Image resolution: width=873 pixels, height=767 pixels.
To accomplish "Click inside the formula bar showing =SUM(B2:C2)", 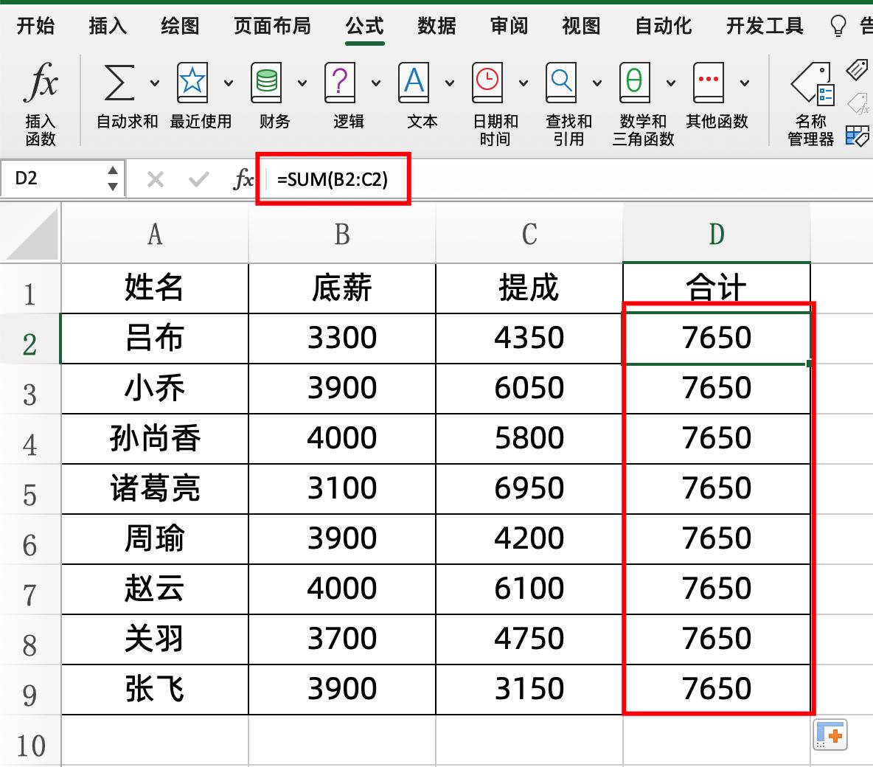I will [x=332, y=178].
